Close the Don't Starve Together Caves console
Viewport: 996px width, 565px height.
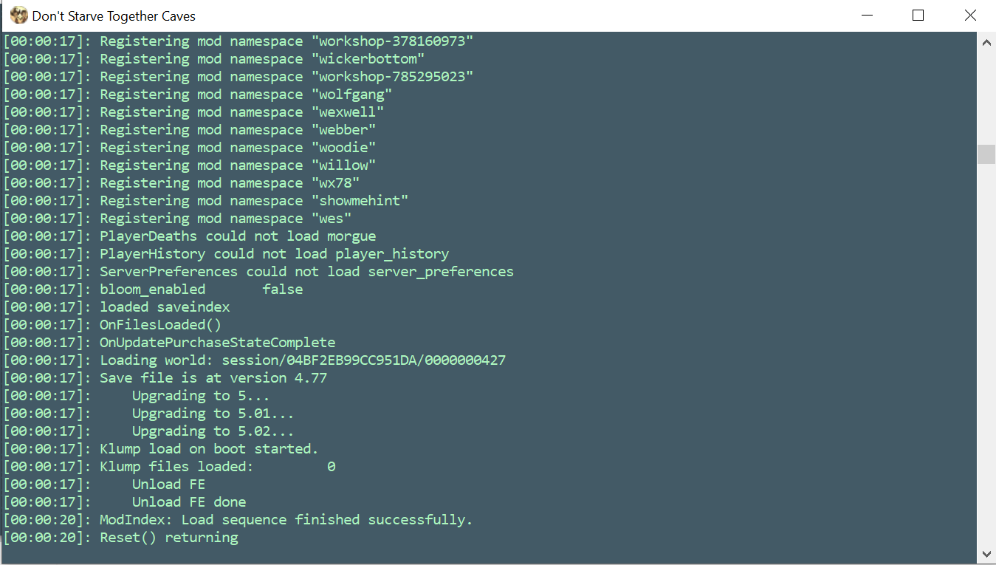970,16
